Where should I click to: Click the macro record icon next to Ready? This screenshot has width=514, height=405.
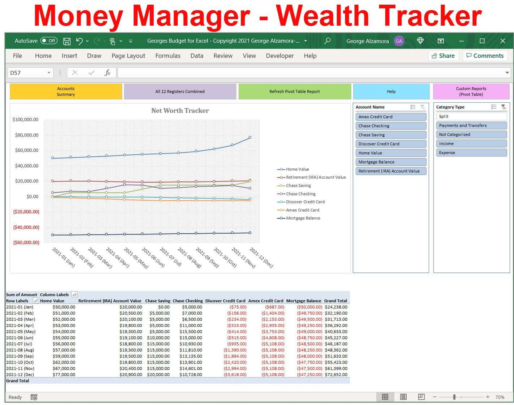pos(34,397)
